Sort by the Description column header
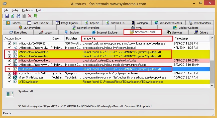Screen dimensions: 217x118 [58, 38]
